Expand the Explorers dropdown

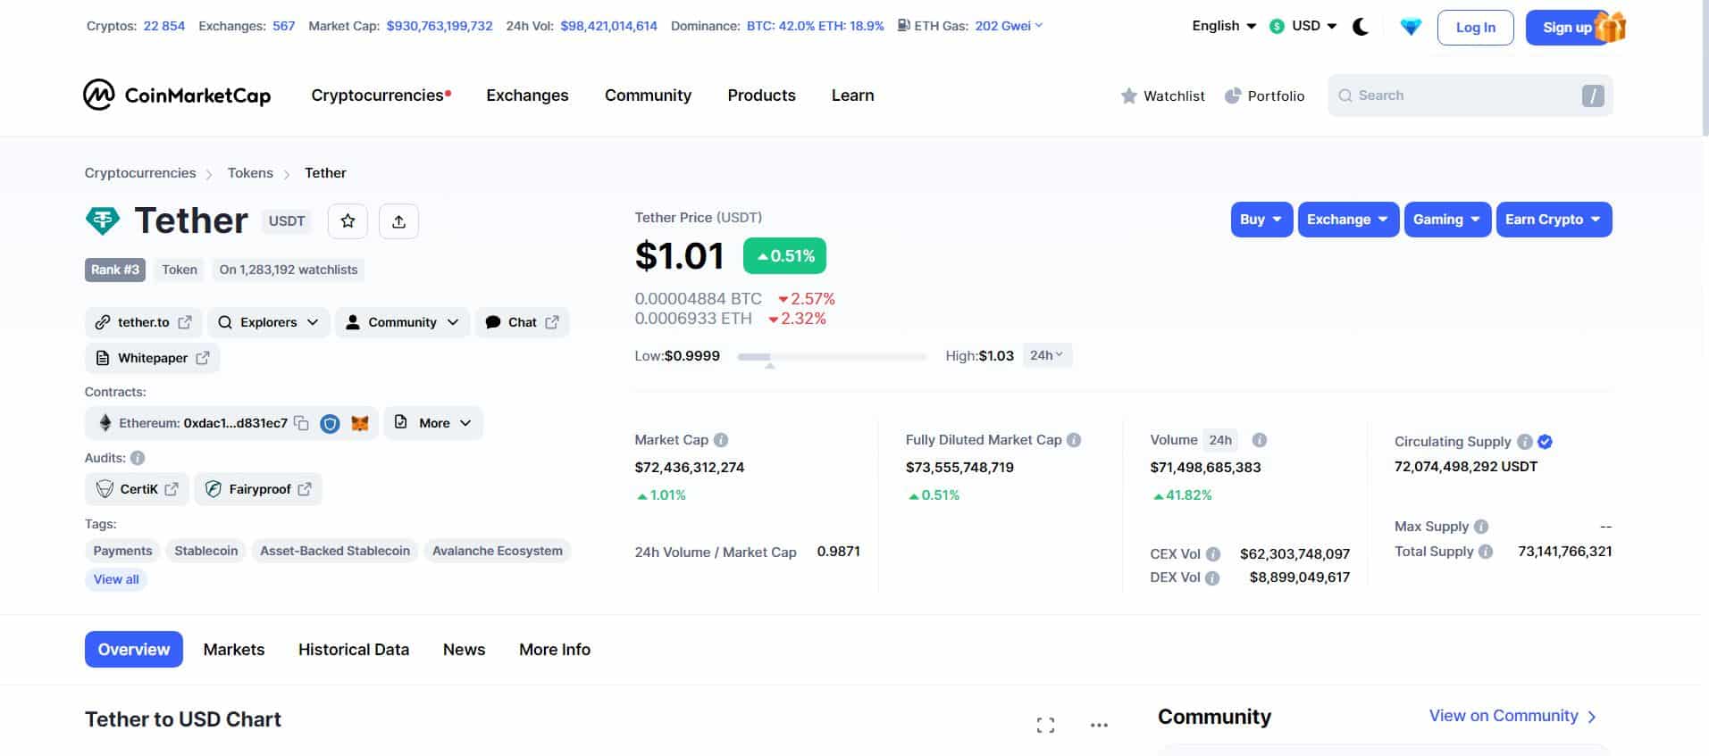click(269, 322)
